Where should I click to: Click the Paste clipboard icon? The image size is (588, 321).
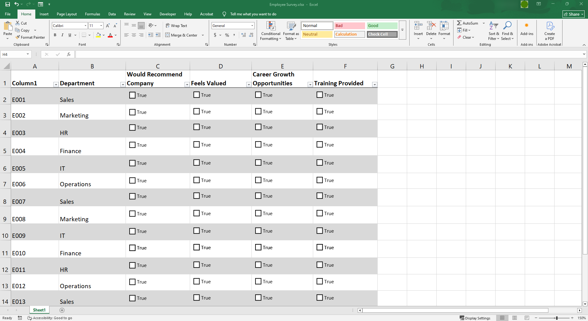coord(8,26)
